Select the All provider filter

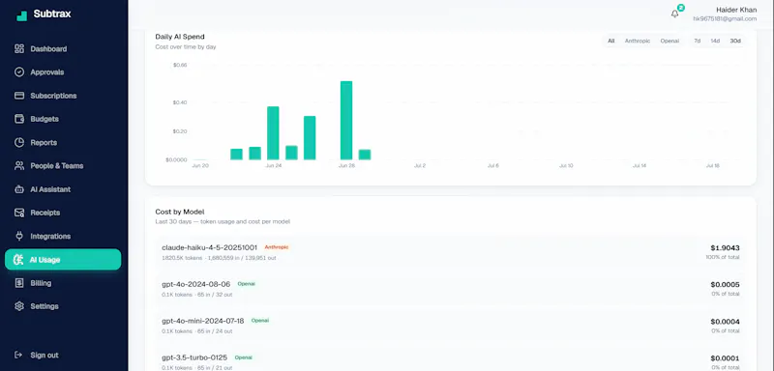(x=611, y=41)
